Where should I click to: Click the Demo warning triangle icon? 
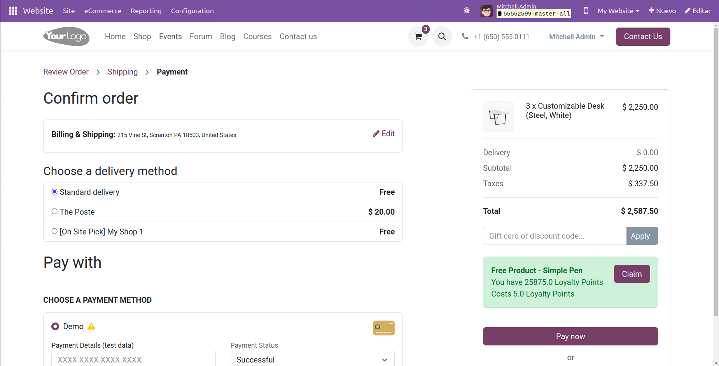tap(91, 326)
